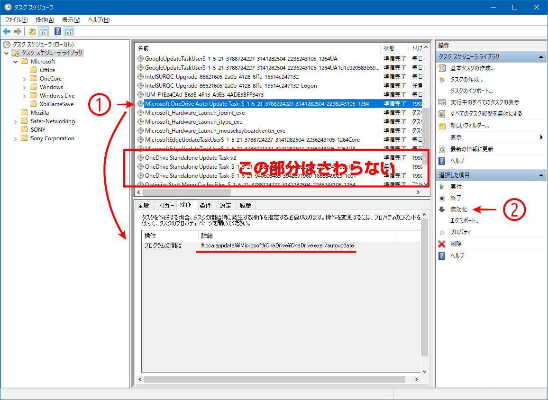Click the Up one level folder icon

point(32,32)
